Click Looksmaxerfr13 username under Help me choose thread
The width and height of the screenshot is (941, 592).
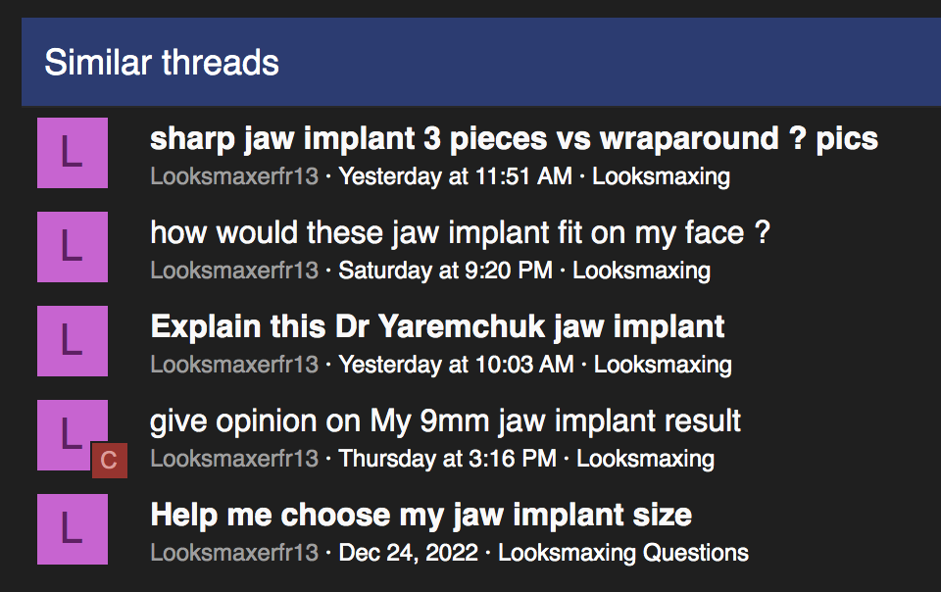pyautogui.click(x=234, y=553)
